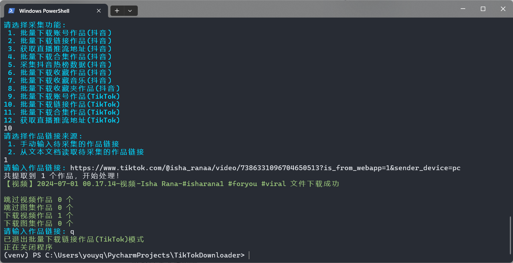This screenshot has width=513, height=263.
Task: Close the terminal window
Action: tap(503, 9)
